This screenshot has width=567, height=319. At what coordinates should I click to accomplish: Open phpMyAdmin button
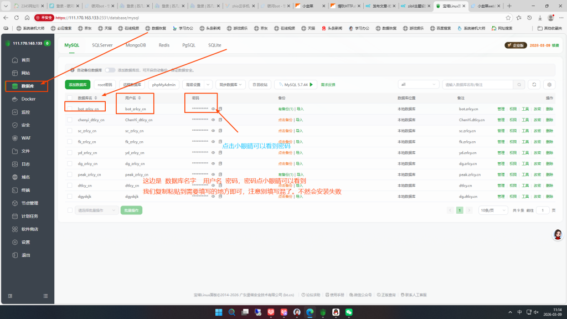click(164, 85)
